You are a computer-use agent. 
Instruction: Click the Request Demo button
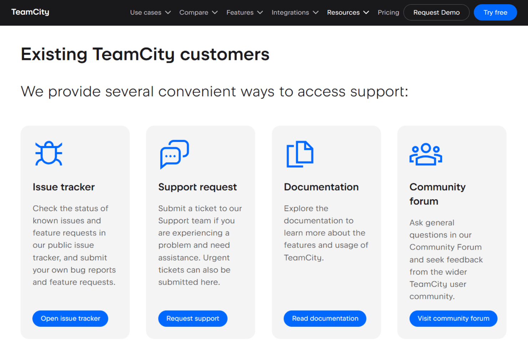click(436, 12)
